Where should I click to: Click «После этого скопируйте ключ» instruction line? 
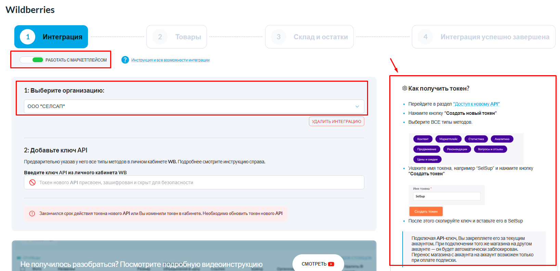tap(466, 221)
